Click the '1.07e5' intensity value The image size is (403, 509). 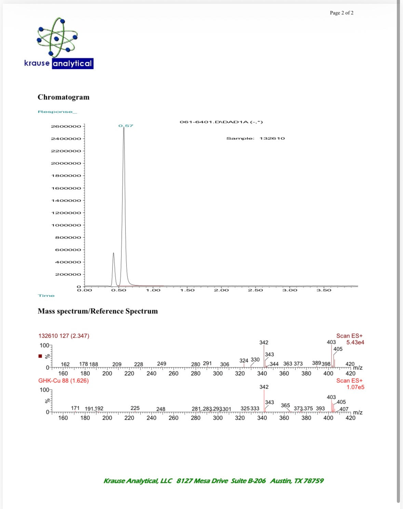coord(355,387)
